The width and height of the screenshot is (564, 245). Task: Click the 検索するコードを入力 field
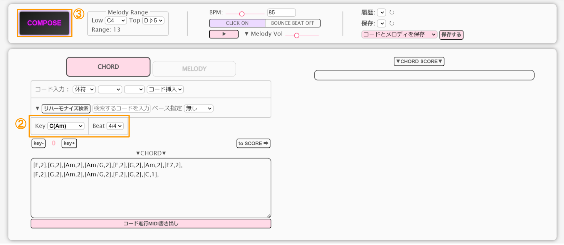122,109
